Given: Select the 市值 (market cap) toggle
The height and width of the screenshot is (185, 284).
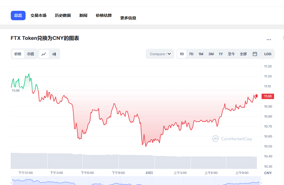Looking at the screenshot, I should click(x=31, y=54).
